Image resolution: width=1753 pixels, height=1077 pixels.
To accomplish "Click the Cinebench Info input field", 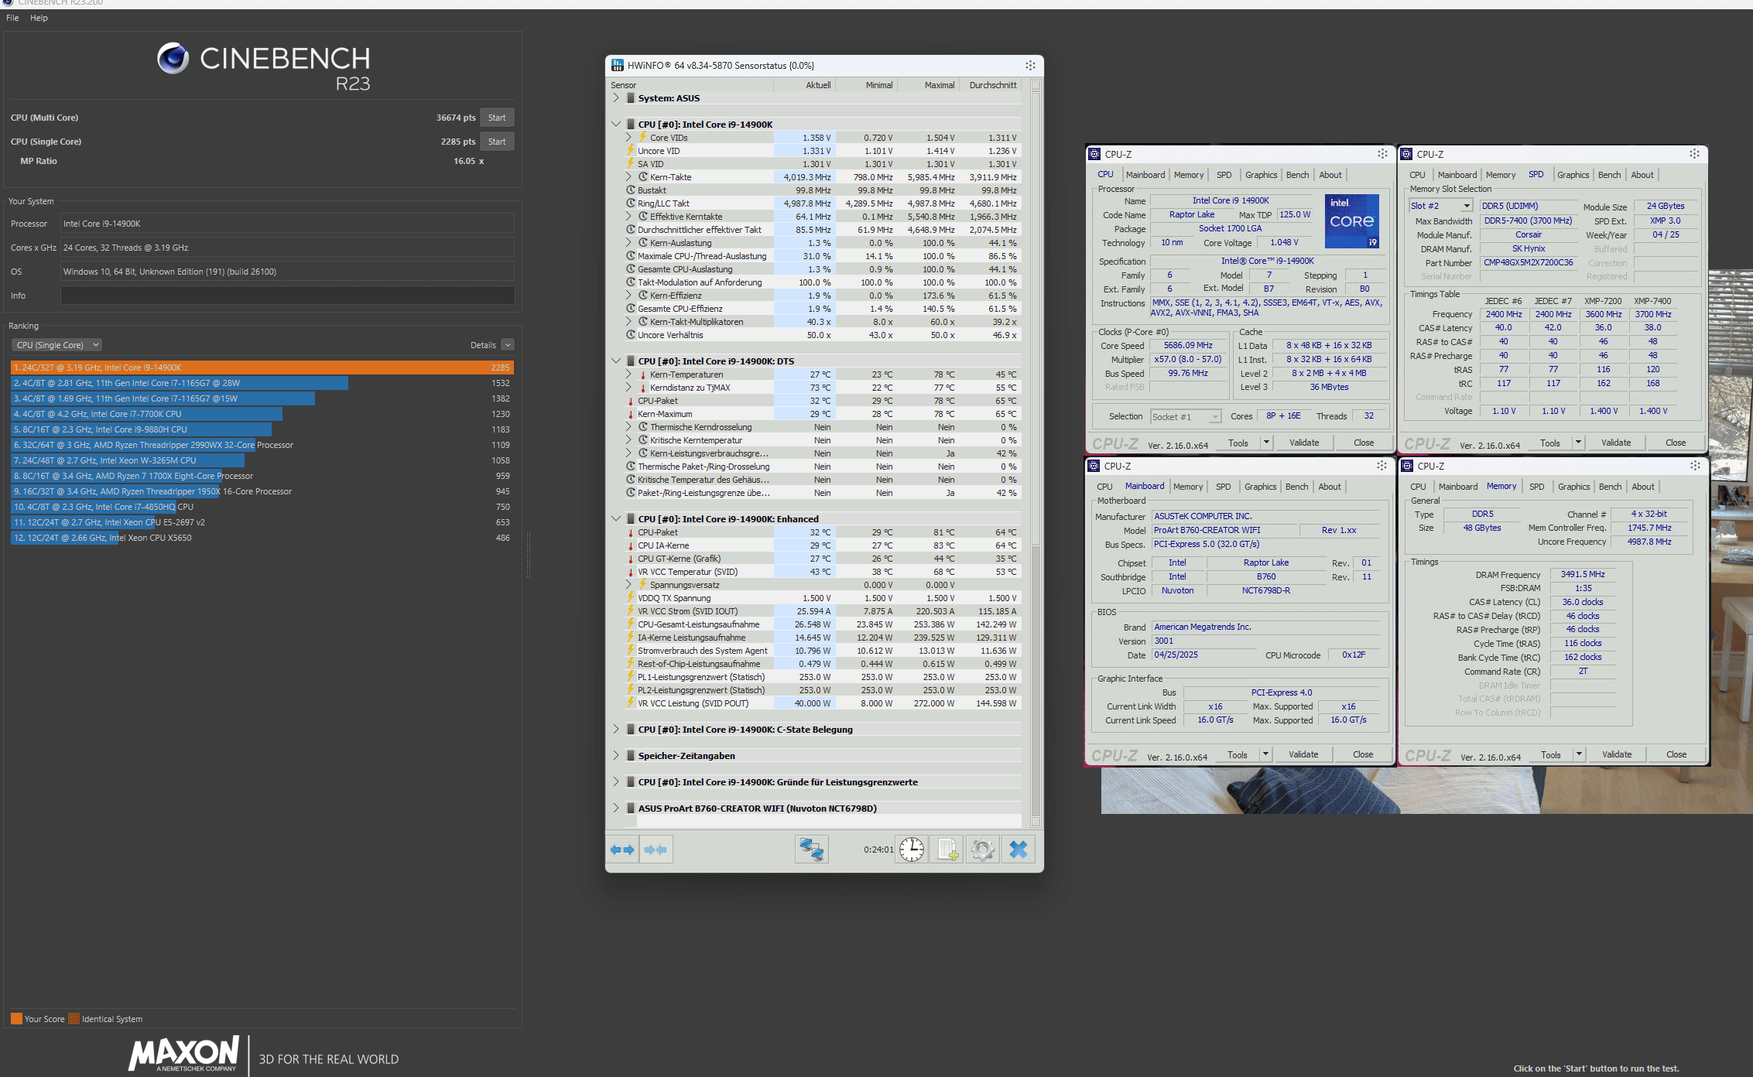I will point(287,296).
